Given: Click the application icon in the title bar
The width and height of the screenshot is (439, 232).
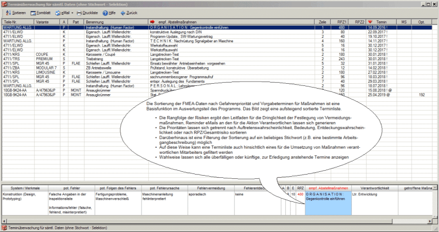Looking at the screenshot, I should click(4, 3).
